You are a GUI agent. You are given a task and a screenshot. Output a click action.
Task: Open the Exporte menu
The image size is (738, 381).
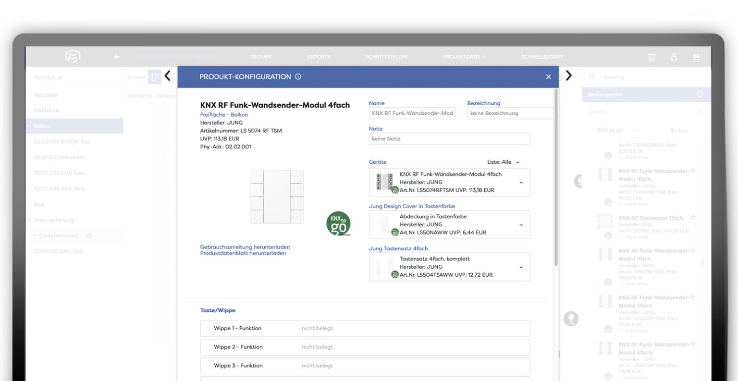[319, 57]
